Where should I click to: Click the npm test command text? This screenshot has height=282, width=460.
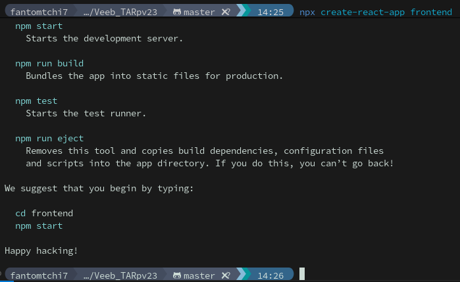tap(36, 101)
